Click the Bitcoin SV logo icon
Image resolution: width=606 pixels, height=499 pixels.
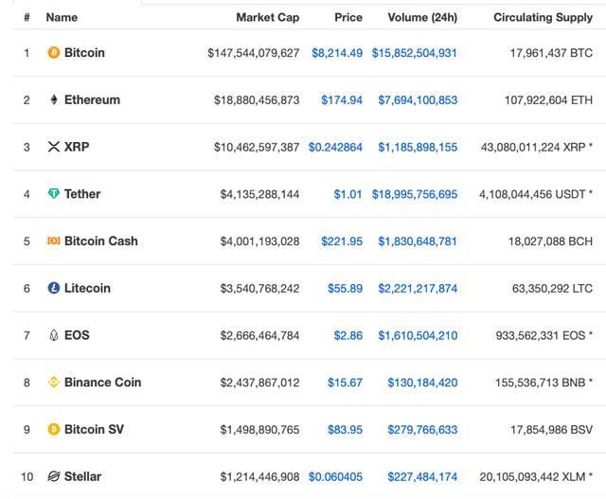53,430
